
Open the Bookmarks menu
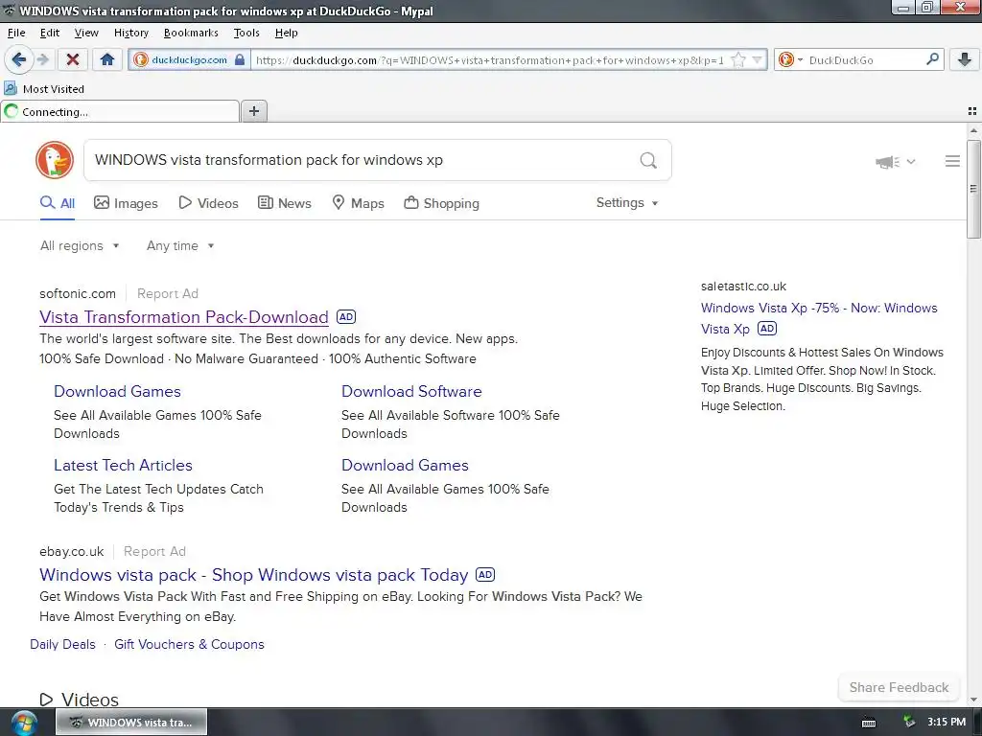tap(191, 33)
